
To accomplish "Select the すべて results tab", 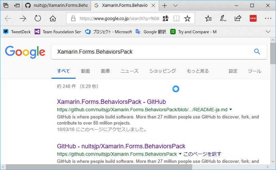I will (63, 71).
